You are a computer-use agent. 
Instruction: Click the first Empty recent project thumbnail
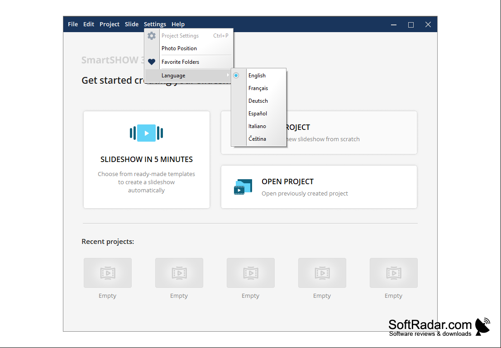[108, 273]
